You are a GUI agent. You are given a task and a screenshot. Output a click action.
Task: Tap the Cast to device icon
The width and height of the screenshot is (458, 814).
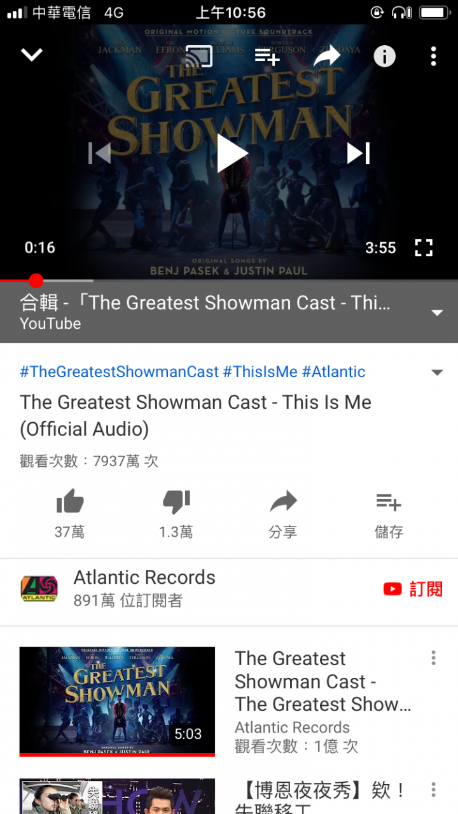(x=198, y=57)
